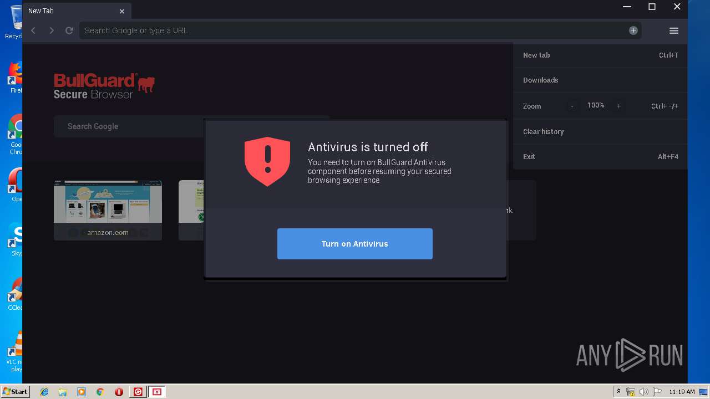Viewport: 710px width, 399px height.
Task: Open the CCleaner desktop shortcut
Action: point(15,294)
